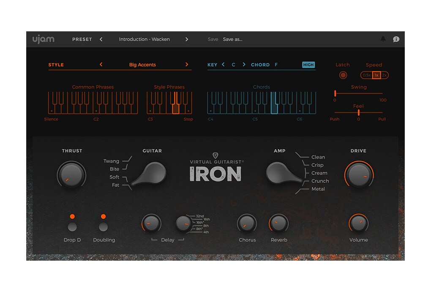This screenshot has height=292, width=431.
Task: Click the Silence label under Common Phrases
Action: [x=51, y=119]
